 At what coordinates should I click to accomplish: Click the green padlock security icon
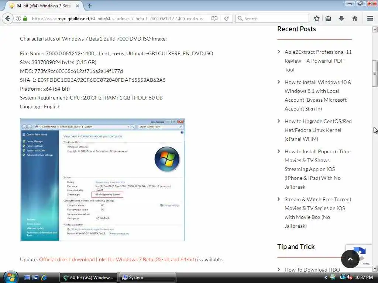[25, 18]
